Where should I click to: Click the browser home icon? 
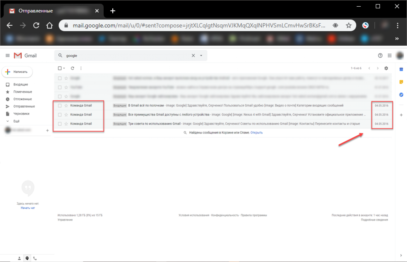tap(50, 25)
